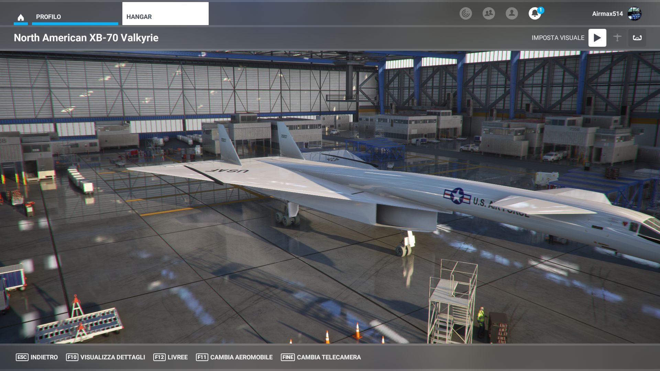Click ESC INDIETRO to go back

(x=37, y=357)
